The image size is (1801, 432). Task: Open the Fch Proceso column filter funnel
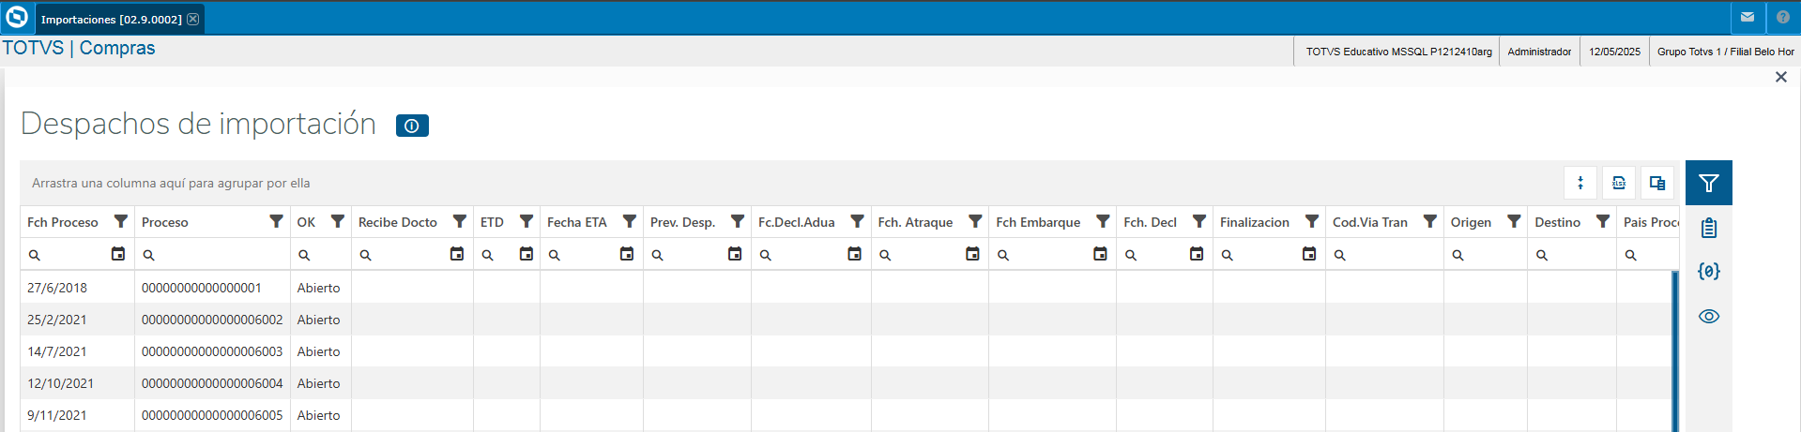(x=121, y=222)
